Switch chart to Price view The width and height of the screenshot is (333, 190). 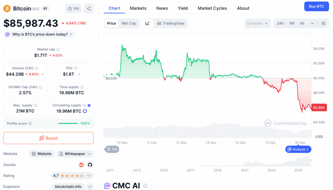pos(111,23)
